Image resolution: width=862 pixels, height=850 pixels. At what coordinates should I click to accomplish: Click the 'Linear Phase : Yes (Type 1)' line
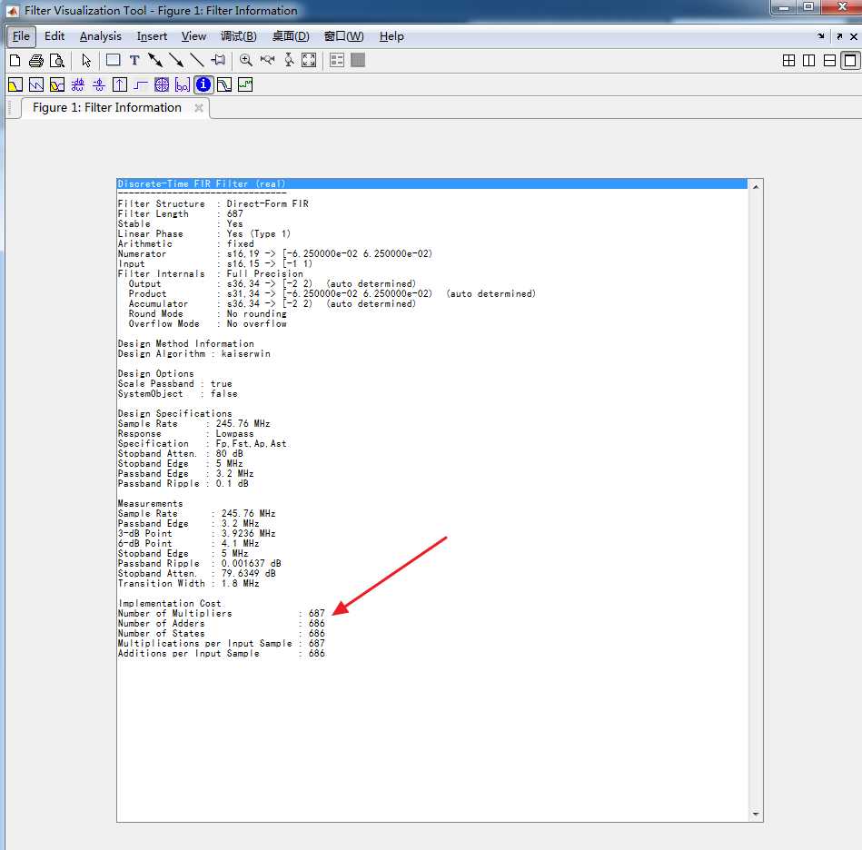pyautogui.click(x=204, y=234)
